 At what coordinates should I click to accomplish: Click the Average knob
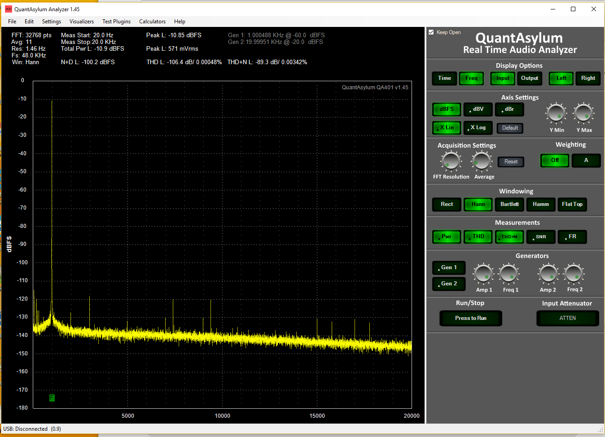(x=482, y=162)
